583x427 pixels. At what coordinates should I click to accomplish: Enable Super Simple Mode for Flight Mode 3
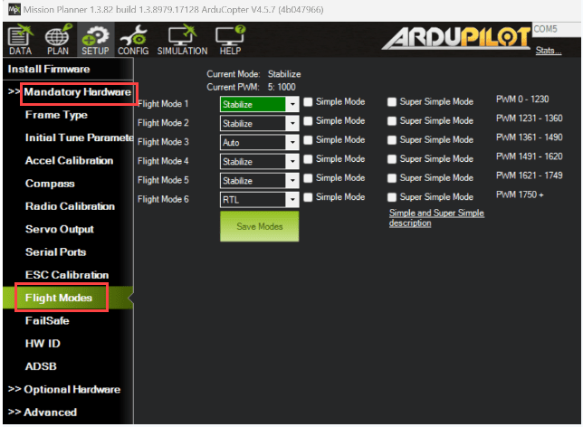392,140
